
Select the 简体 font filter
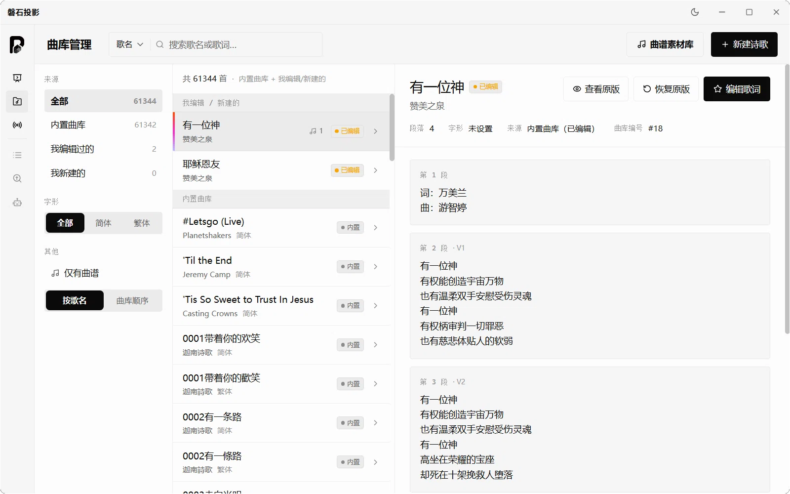[x=103, y=223]
